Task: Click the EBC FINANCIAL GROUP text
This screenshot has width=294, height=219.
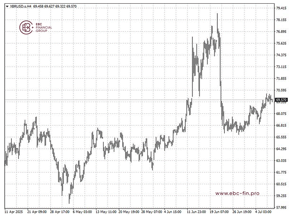Action: [x=44, y=27]
